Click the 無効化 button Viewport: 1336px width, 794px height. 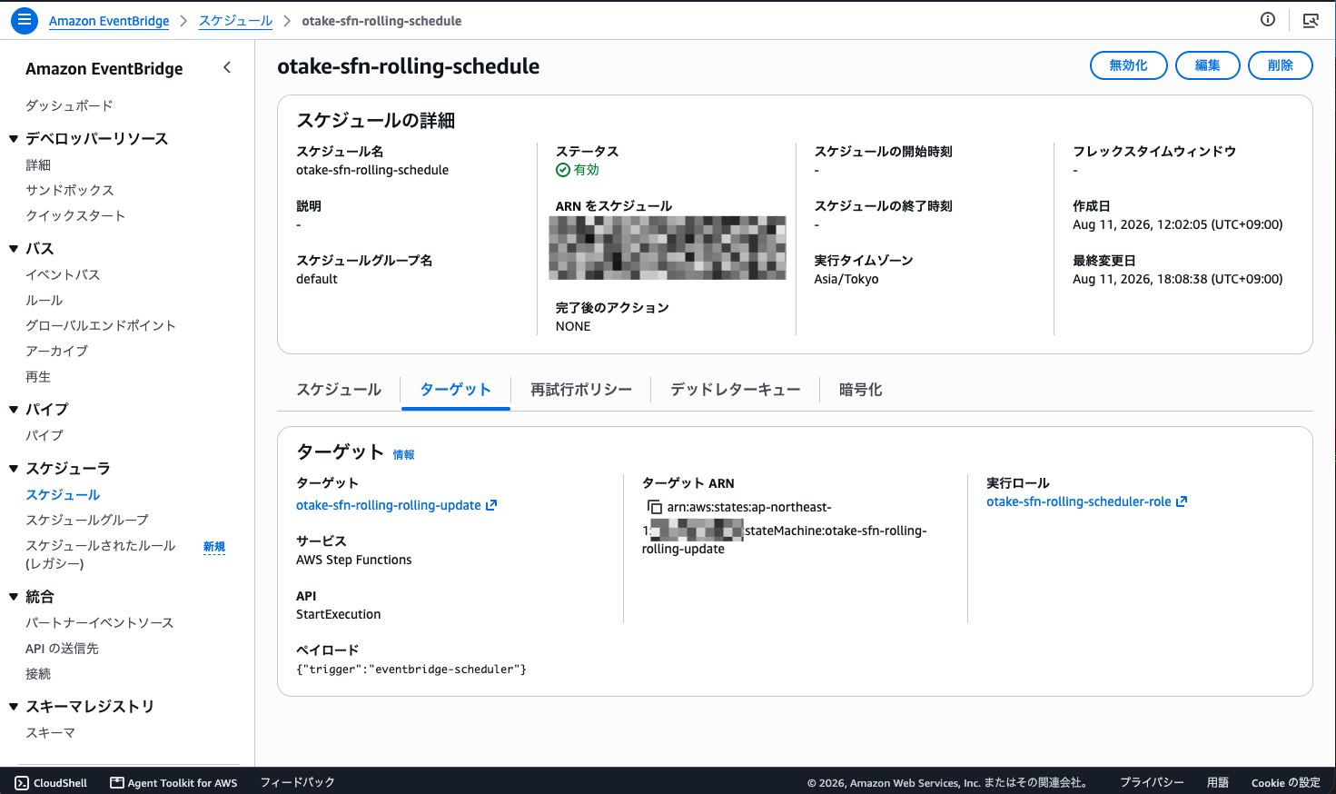tap(1128, 65)
